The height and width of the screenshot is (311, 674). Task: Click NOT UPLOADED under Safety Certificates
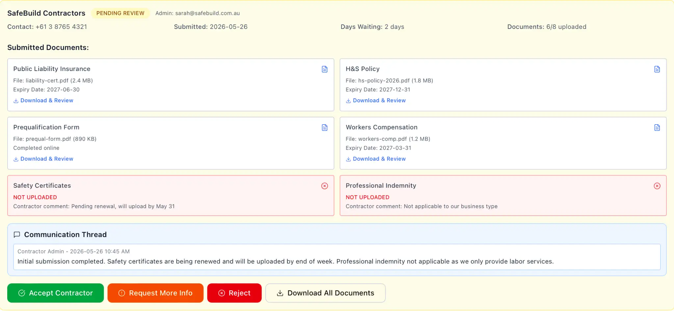point(35,197)
